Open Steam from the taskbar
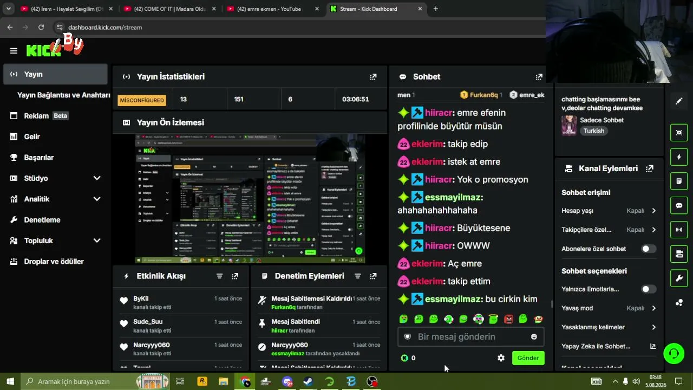The height and width of the screenshot is (390, 693). (308, 381)
